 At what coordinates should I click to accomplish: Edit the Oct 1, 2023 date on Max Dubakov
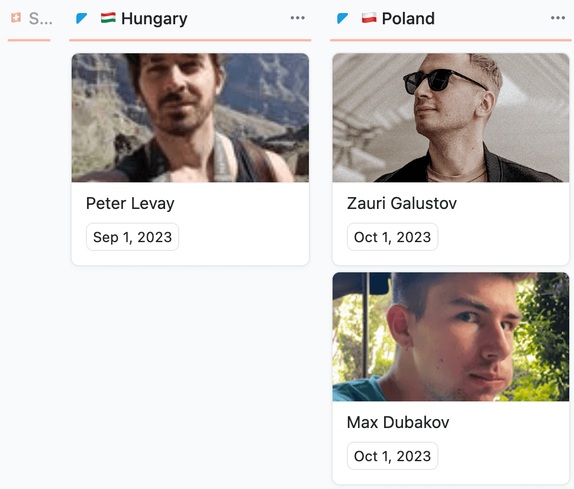(x=392, y=456)
